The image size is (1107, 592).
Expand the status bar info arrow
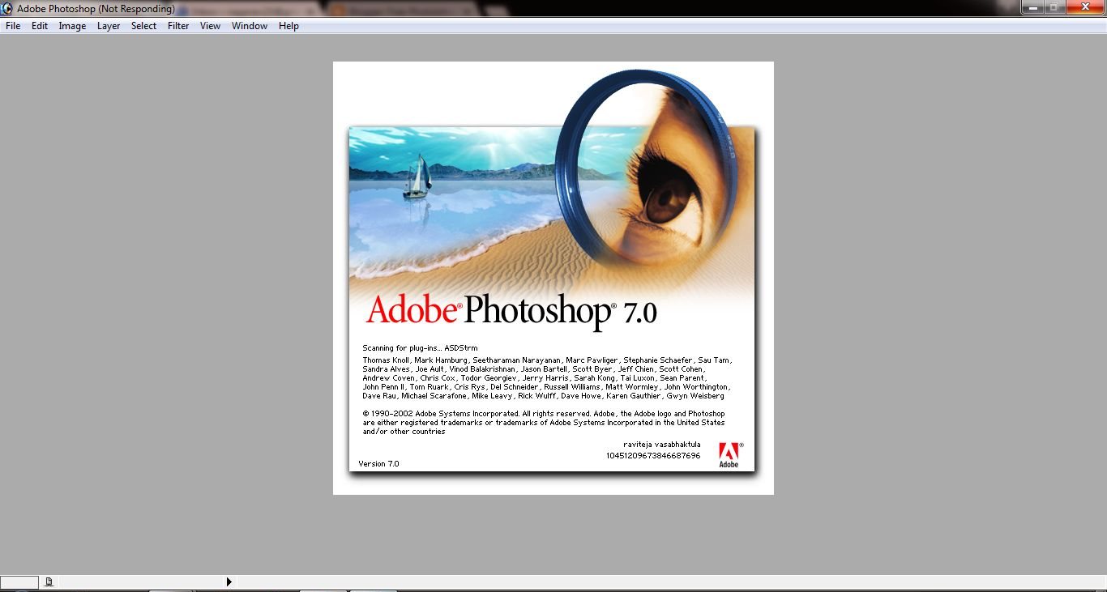(229, 581)
